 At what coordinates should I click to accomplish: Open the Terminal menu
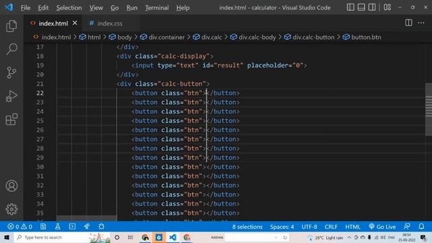click(157, 7)
